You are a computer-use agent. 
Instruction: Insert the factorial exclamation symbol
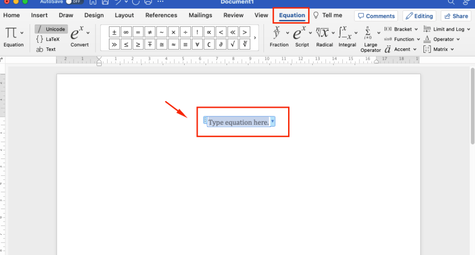(x=197, y=32)
